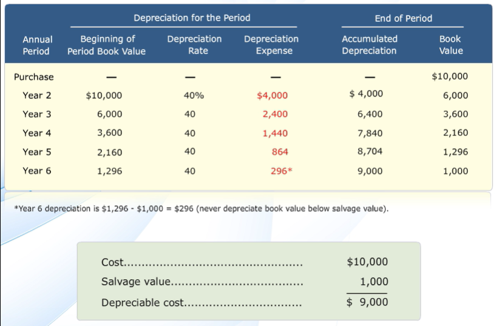Click the Year 2 depreciation expense of $4,000
This screenshot has width=496, height=326.
point(273,95)
